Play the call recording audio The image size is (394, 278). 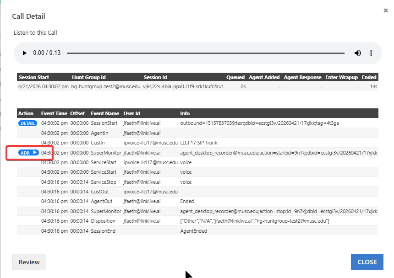25,53
